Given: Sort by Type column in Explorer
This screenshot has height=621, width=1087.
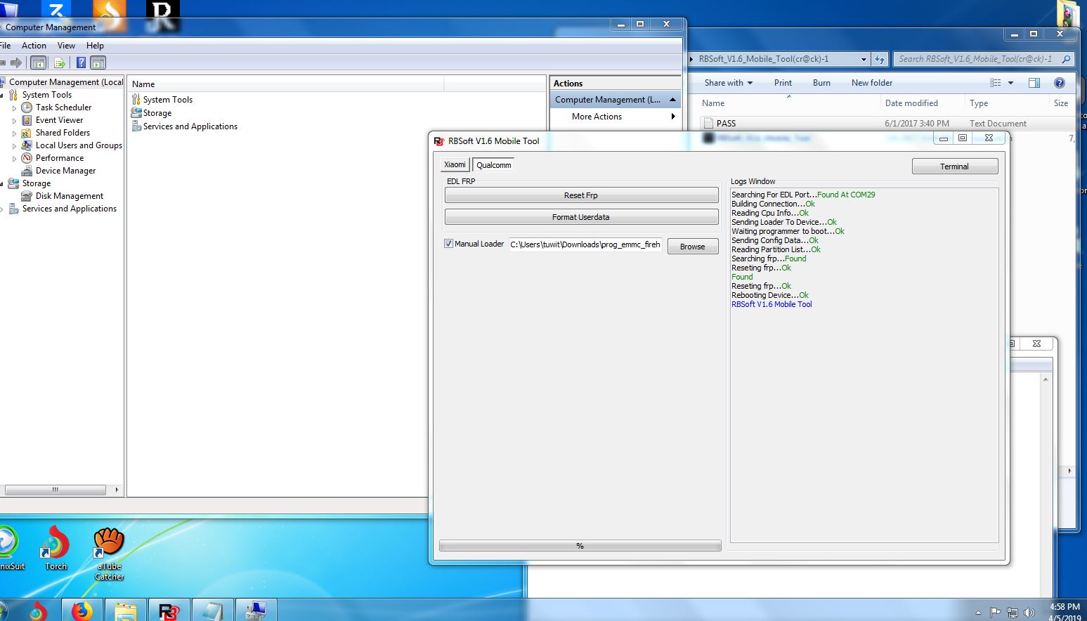Looking at the screenshot, I should coord(979,103).
